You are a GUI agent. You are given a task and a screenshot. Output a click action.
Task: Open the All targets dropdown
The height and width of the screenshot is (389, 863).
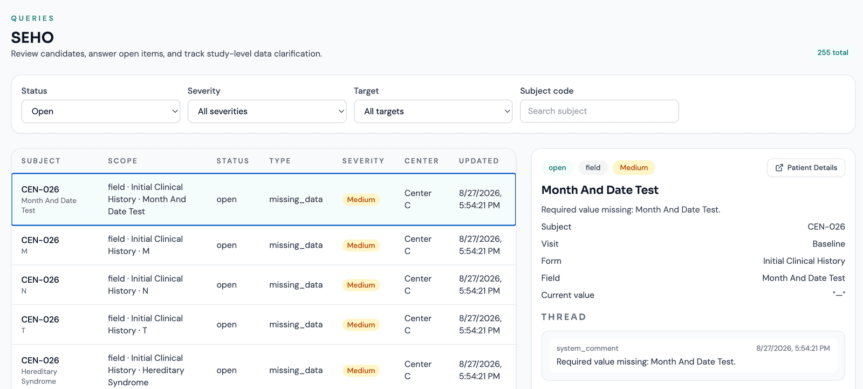point(433,111)
